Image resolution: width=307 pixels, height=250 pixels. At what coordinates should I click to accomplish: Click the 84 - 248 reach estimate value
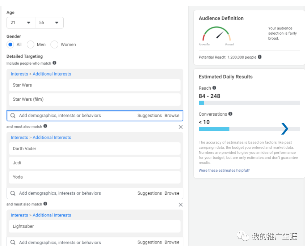coord(210,96)
